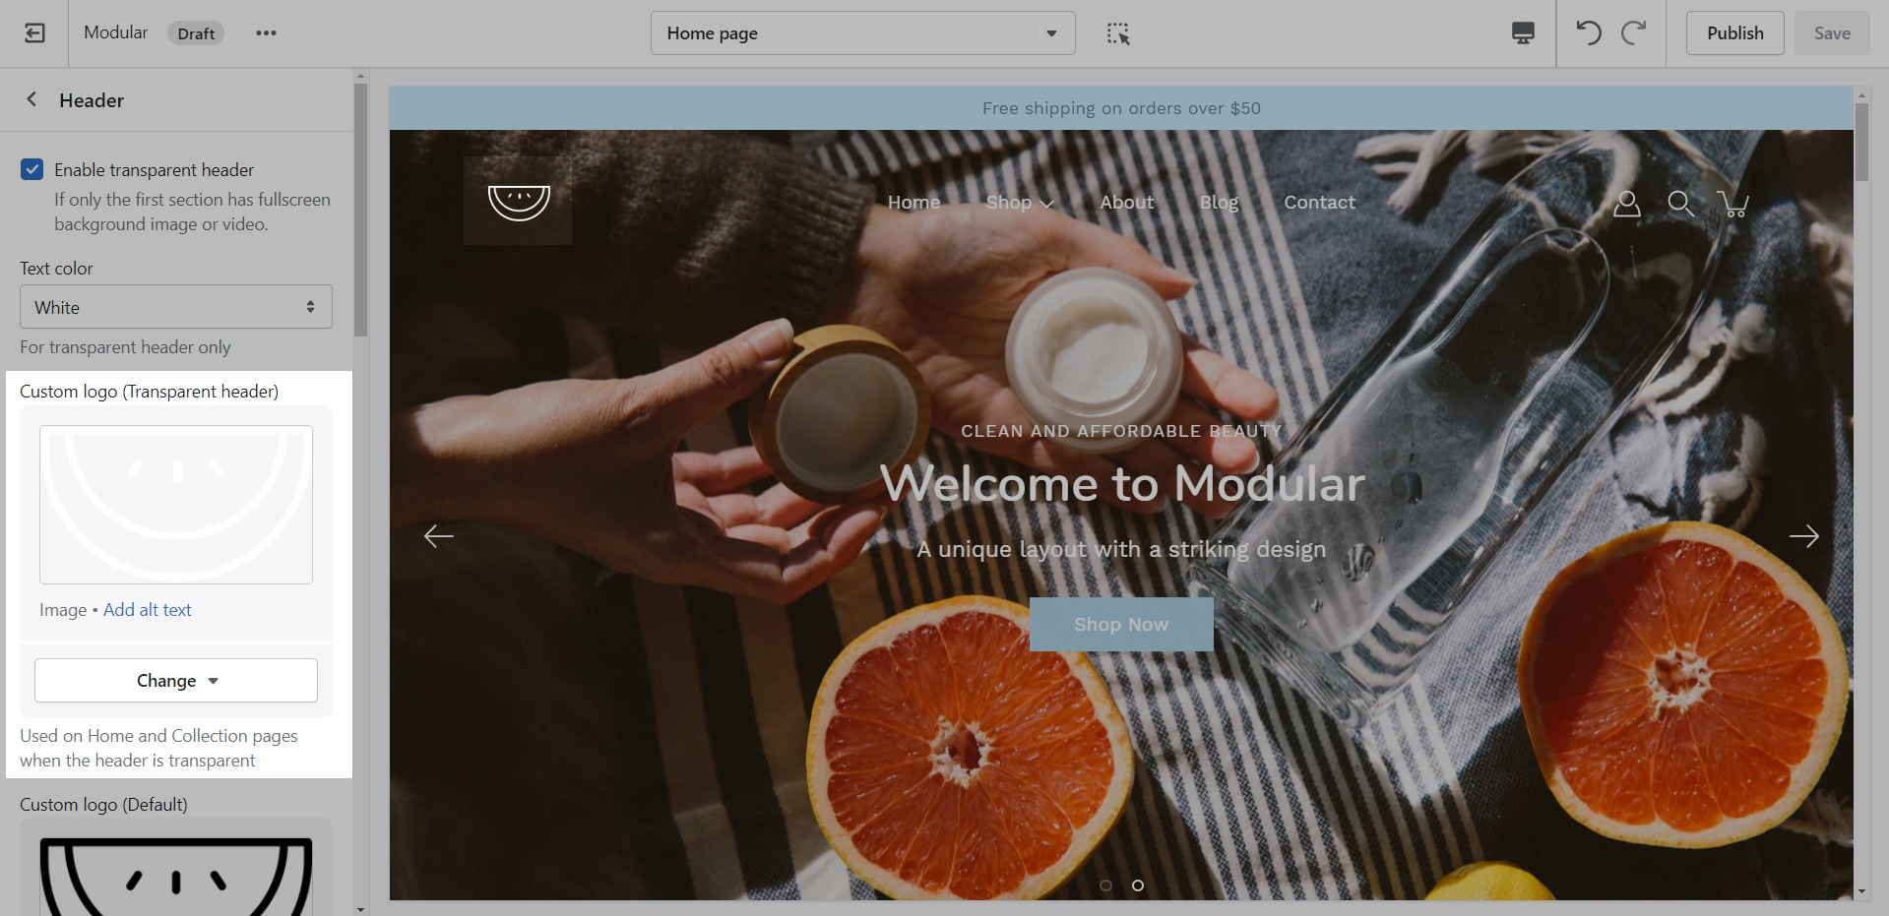Click the 'CLEAN AND AFFORDABLE BEAUTY' subheading

[x=1121, y=431]
